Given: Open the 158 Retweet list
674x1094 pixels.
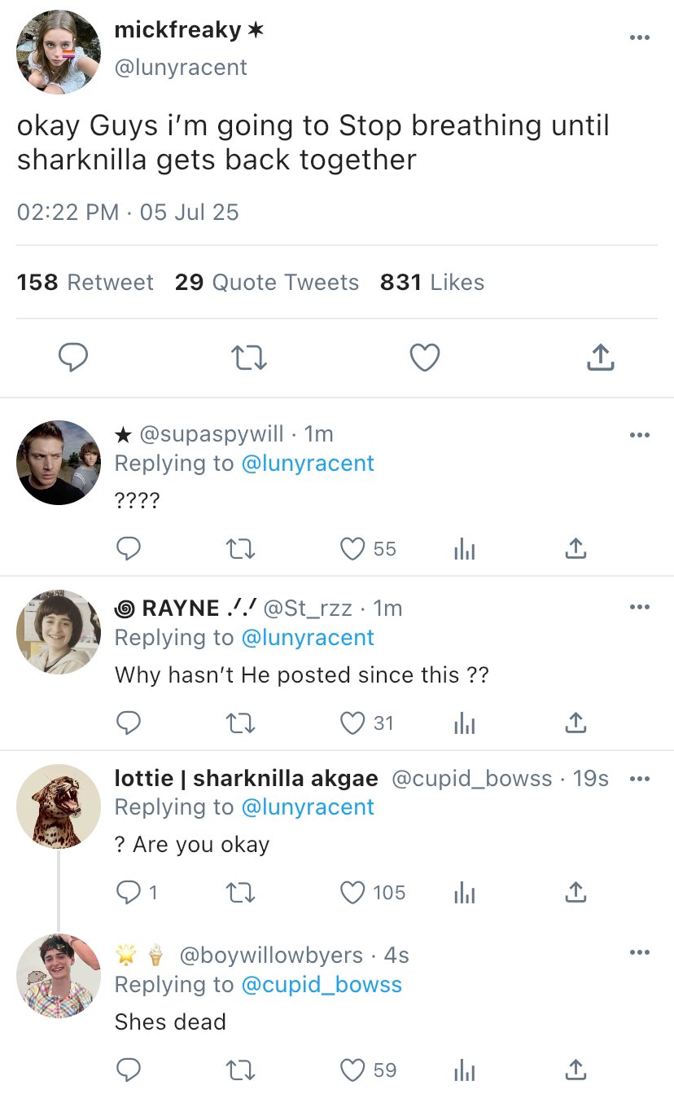Looking at the screenshot, I should 85,283.
